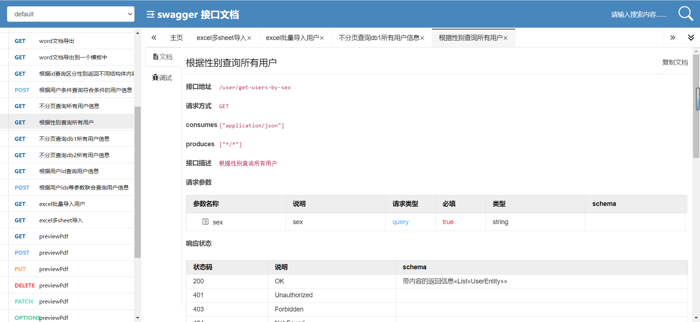Open PUT previewPdf API entry
This screenshot has width=700, height=322.
[x=67, y=269]
